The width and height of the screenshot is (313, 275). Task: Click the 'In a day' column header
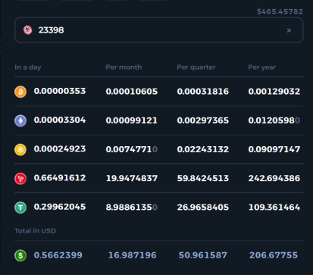(x=28, y=67)
